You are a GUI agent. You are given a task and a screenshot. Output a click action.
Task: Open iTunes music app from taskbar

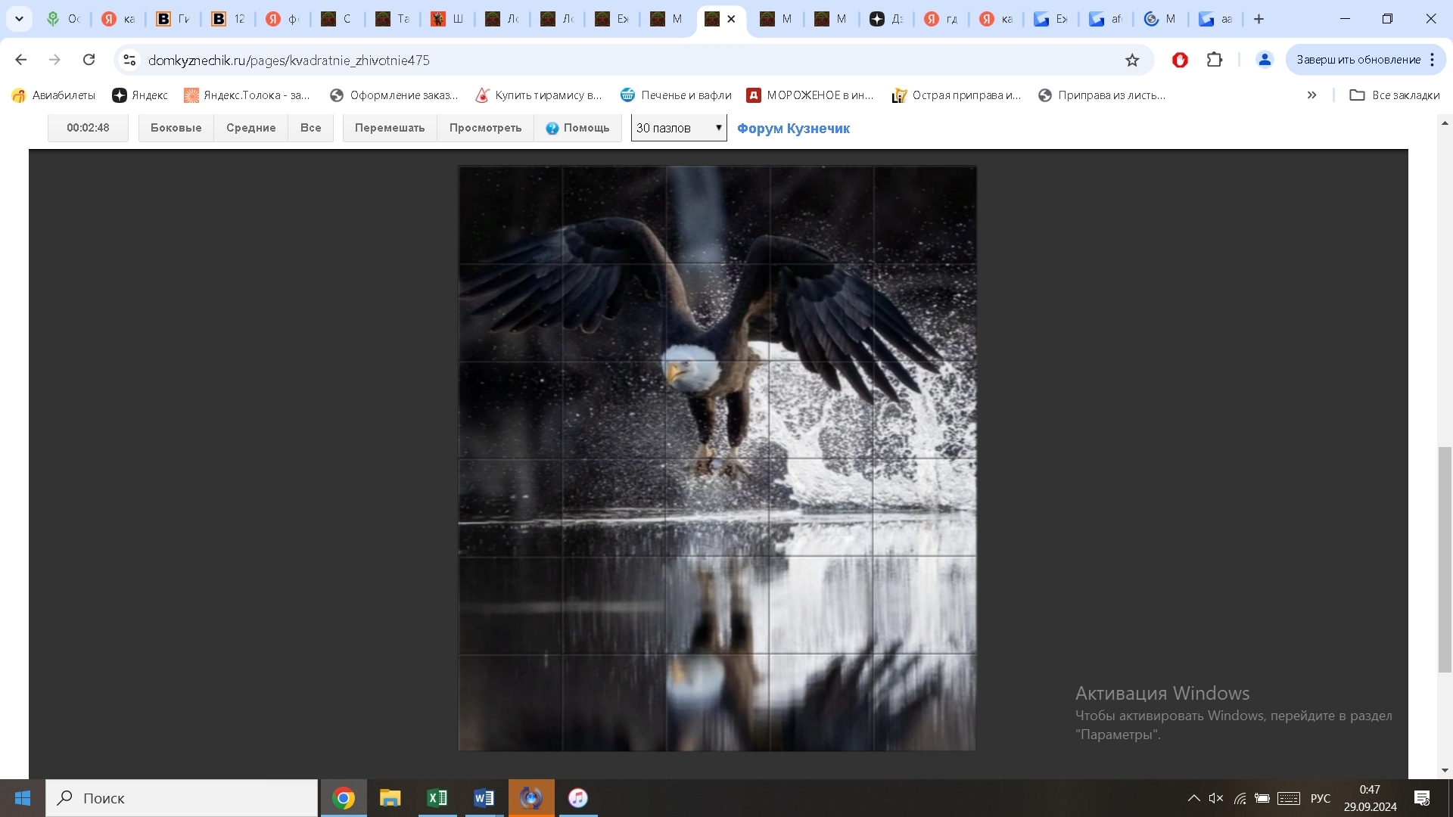click(578, 798)
